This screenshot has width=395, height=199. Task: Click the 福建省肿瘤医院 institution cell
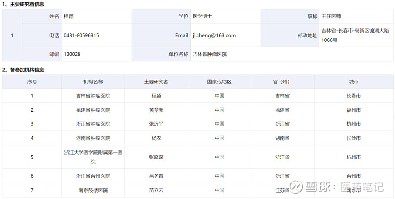93,110
